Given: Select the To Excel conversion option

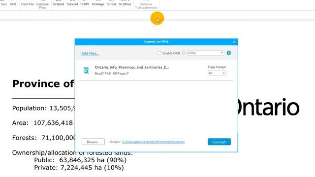Looking at the screenshot, I should [72, 4].
